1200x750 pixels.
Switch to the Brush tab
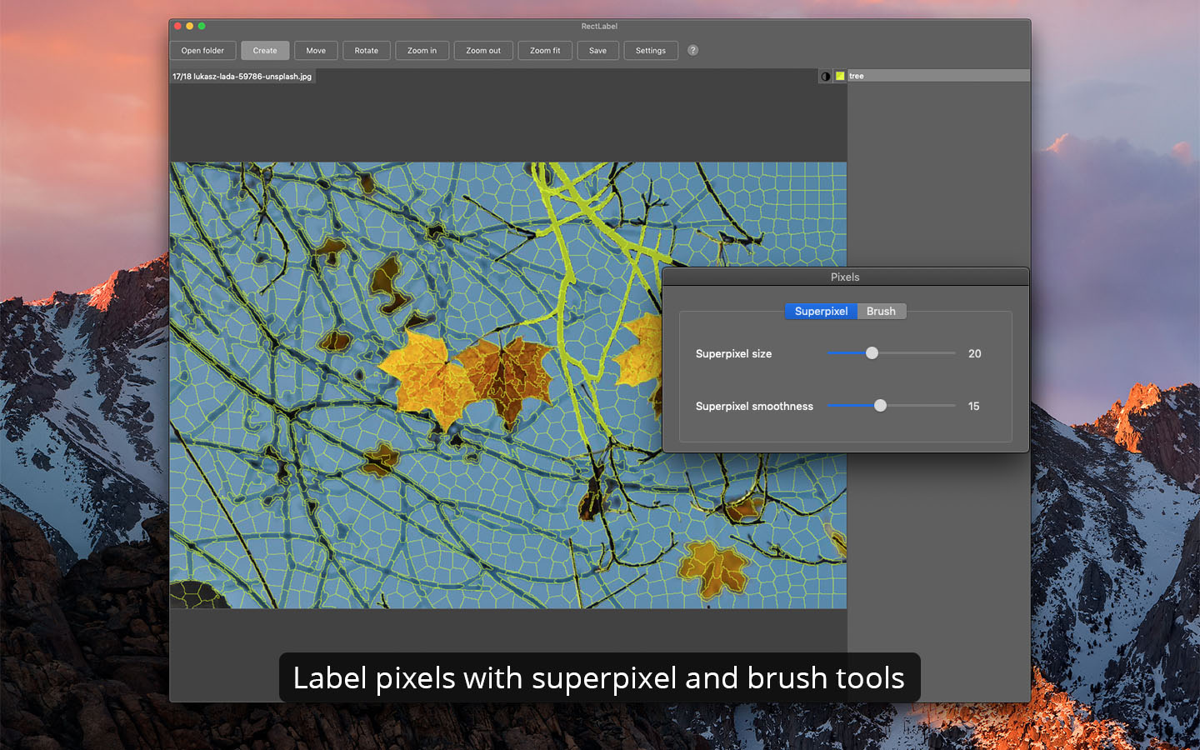pos(881,311)
